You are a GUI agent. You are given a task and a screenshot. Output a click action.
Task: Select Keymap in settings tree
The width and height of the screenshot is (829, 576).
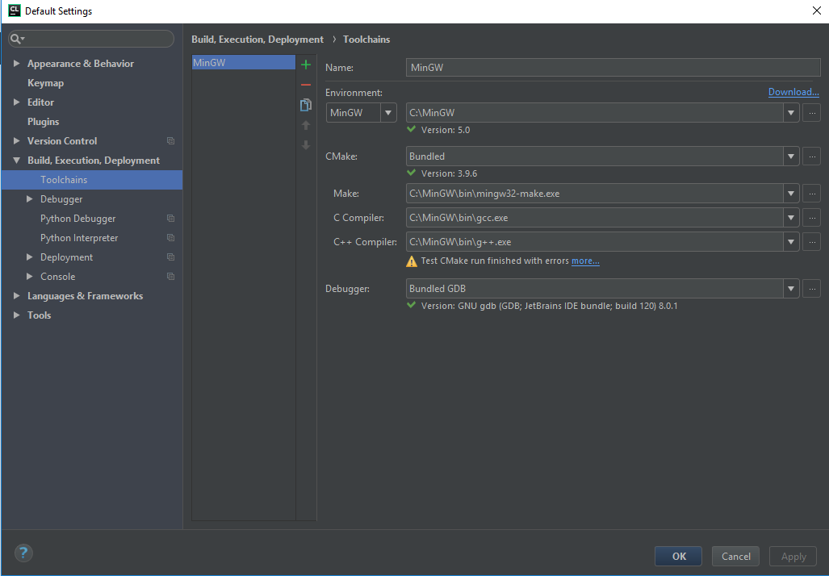(x=45, y=83)
